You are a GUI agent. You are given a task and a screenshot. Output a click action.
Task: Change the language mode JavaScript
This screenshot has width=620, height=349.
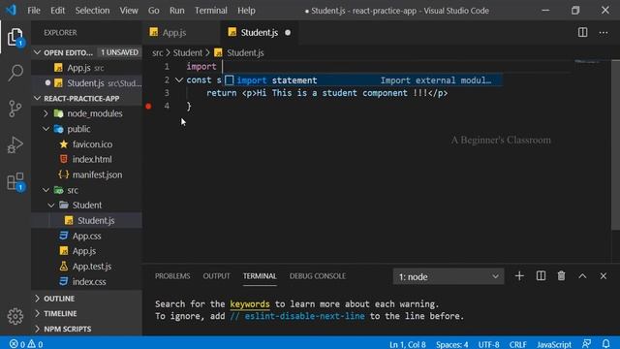(x=554, y=344)
